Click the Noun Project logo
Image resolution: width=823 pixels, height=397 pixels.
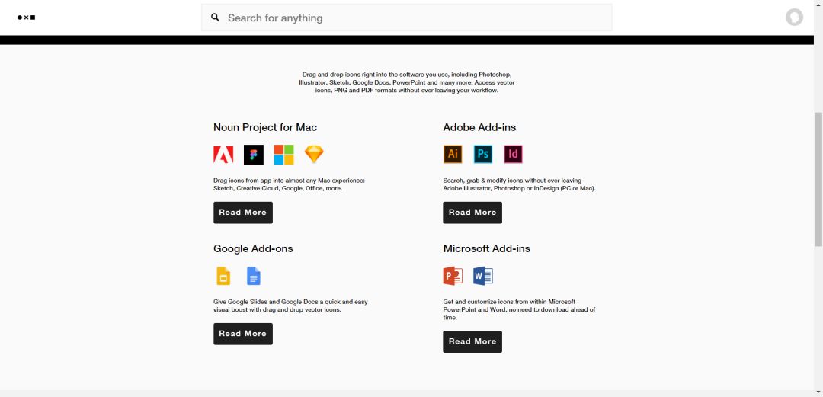27,18
